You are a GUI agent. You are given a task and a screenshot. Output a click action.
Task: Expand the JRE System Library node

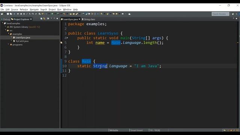tap(5, 27)
